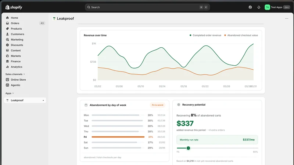Open the Finance bank icon
Screen dimensions: 294x165
(x=7, y=61)
